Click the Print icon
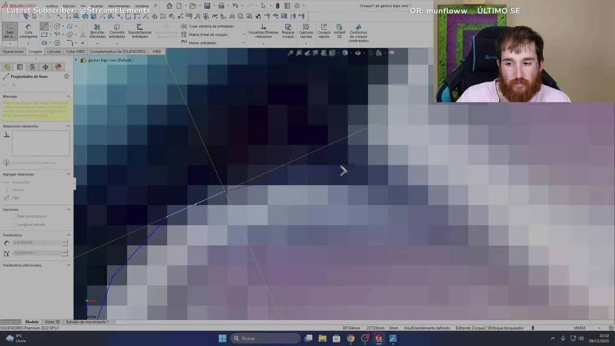 (221, 6)
